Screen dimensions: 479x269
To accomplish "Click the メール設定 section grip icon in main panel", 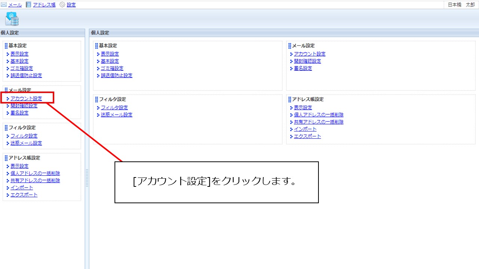I will [x=290, y=46].
